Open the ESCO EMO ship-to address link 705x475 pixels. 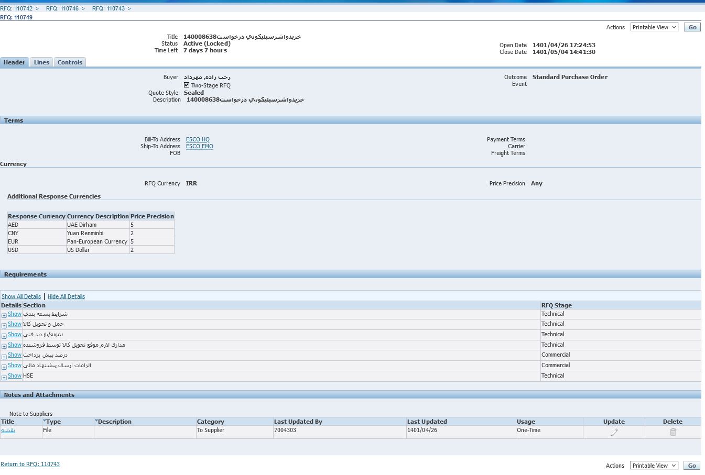click(x=200, y=146)
